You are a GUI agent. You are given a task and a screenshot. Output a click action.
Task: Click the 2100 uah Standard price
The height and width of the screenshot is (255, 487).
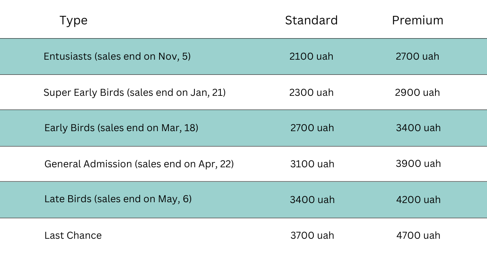tap(311, 56)
